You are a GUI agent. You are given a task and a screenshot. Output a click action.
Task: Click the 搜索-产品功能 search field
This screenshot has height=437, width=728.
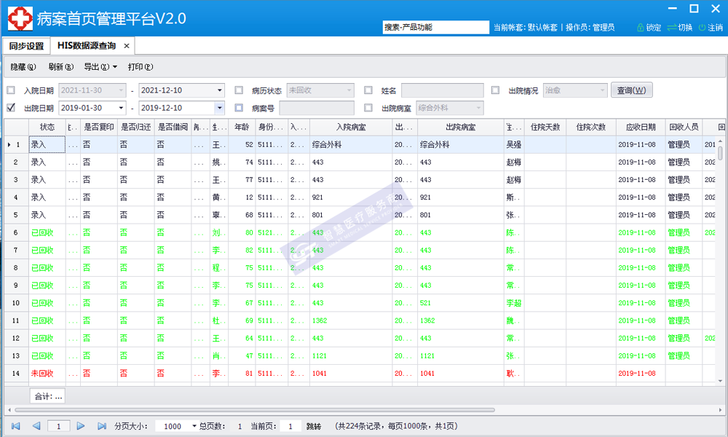[x=435, y=27]
